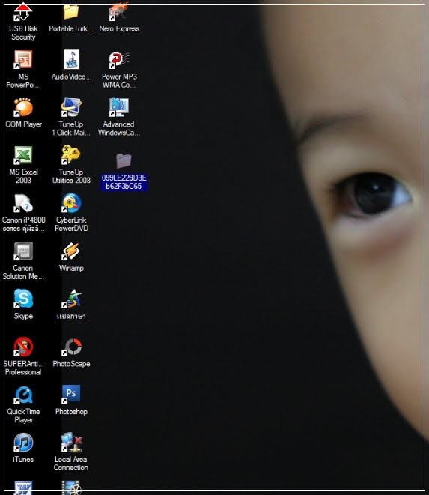The height and width of the screenshot is (495, 429).
Task: Select the 099LE229D3E folder icon
Action: tap(124, 160)
